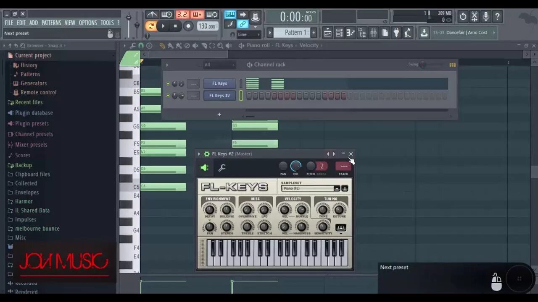Open the PATTERNS menu
Viewport: 538px width, 302px height.
point(51,23)
